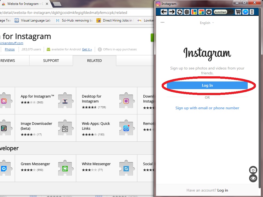Image resolution: width=263 pixels, height=197 pixels.
Task: Open the shopping cart icon in the Instagram toolbar
Action: click(x=238, y=12)
